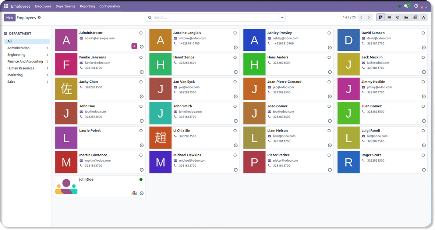The height and width of the screenshot is (230, 435).
Task: Switch to list view
Action: click(389, 17)
